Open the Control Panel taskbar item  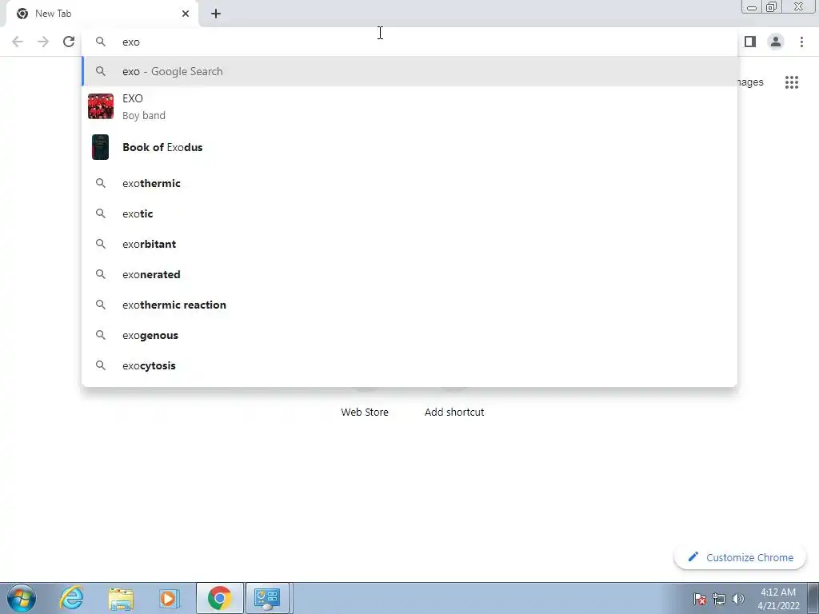pos(267,598)
